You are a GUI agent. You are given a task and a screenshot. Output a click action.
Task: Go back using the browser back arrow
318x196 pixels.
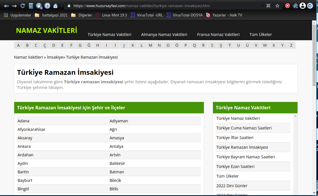pos(6,6)
